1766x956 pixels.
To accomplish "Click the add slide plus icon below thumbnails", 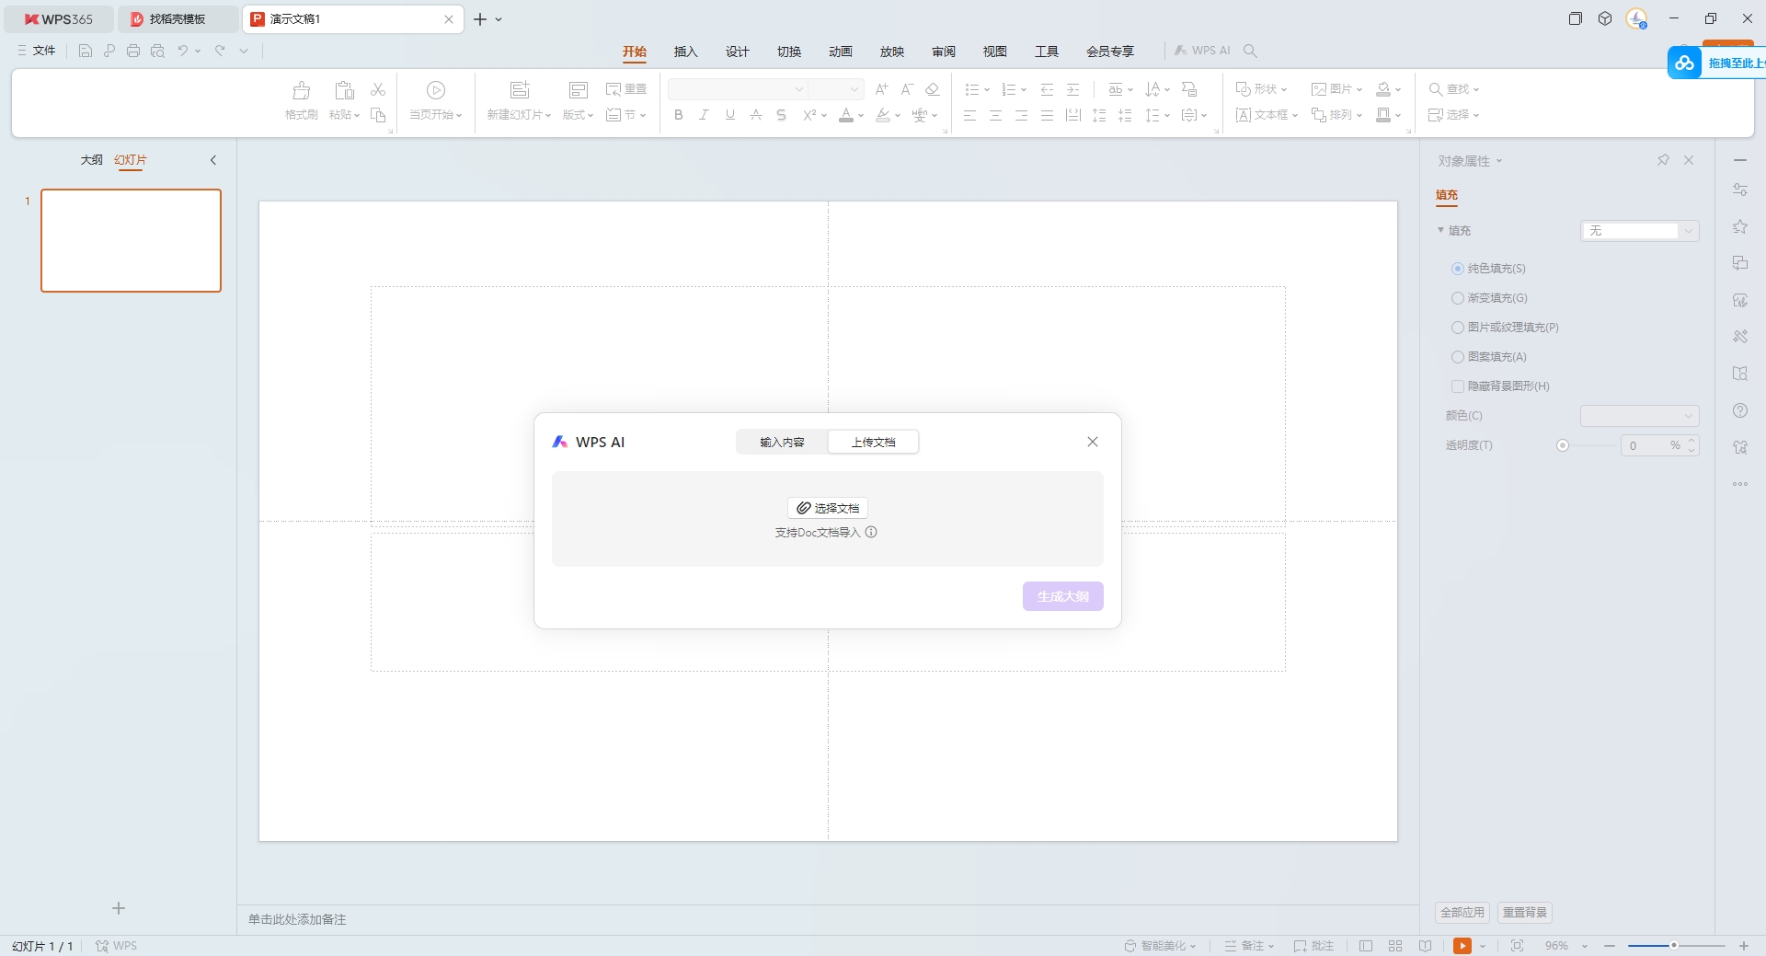I will 119,908.
